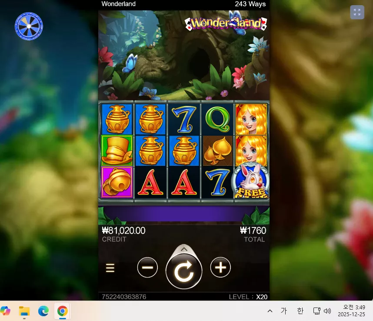This screenshot has height=321, width=373.
Task: Click the golden bell symbol on purple
Action: coord(117,183)
